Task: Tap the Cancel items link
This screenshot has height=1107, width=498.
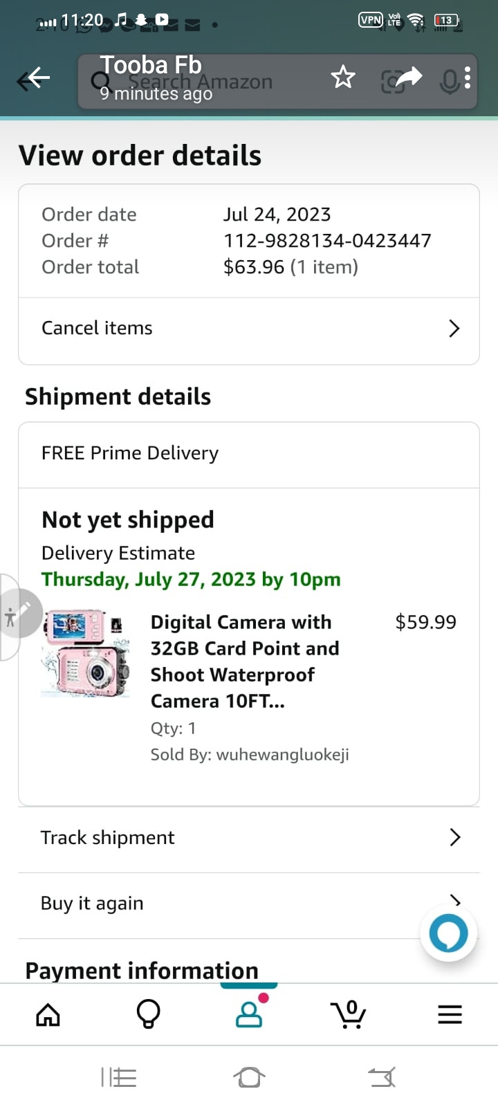Action: click(97, 328)
